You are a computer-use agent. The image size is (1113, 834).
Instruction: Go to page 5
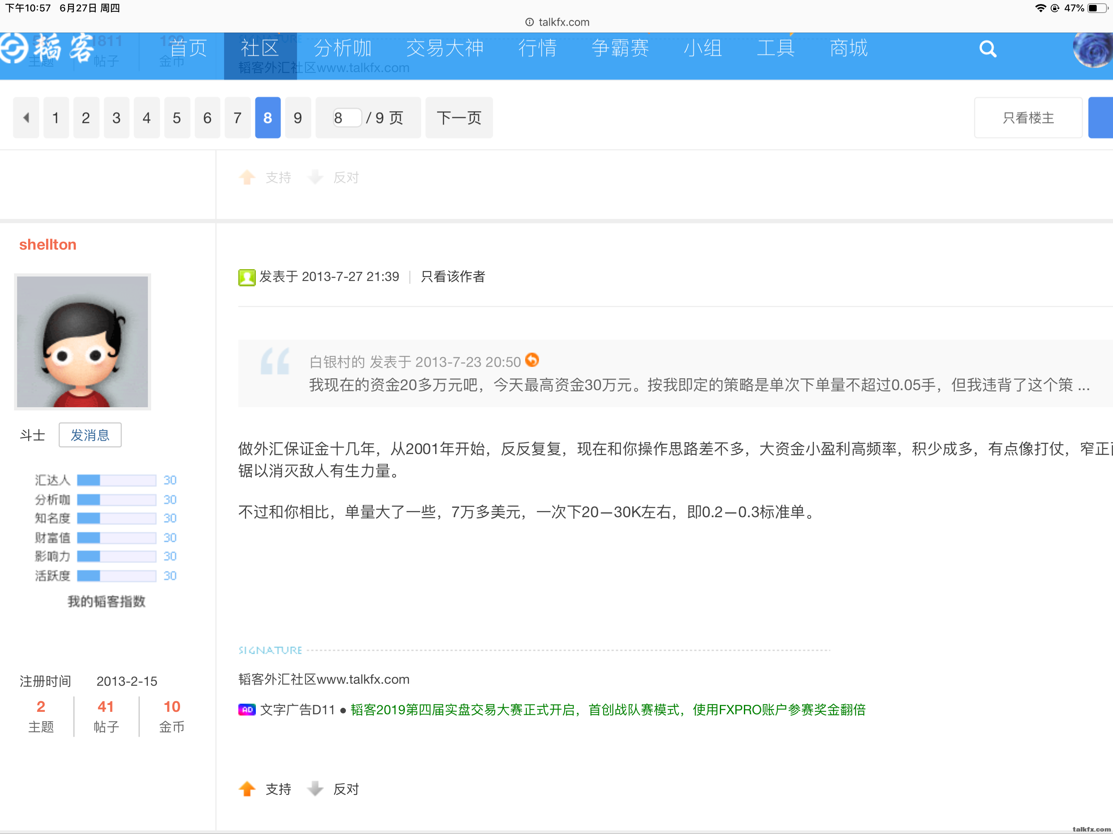pos(177,118)
